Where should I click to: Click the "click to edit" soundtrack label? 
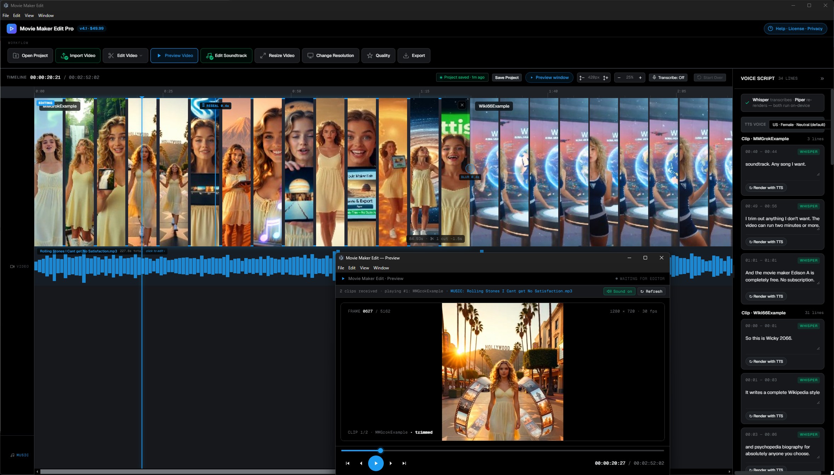[155, 251]
